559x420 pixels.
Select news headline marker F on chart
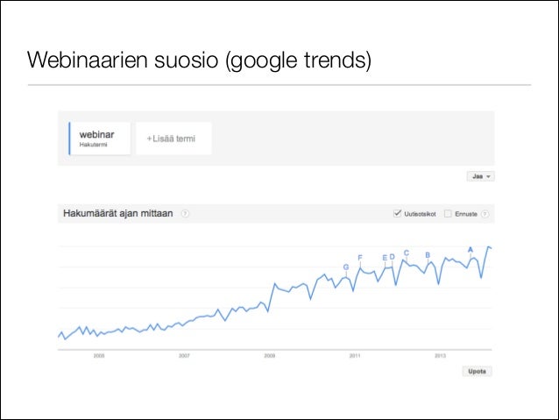360,258
